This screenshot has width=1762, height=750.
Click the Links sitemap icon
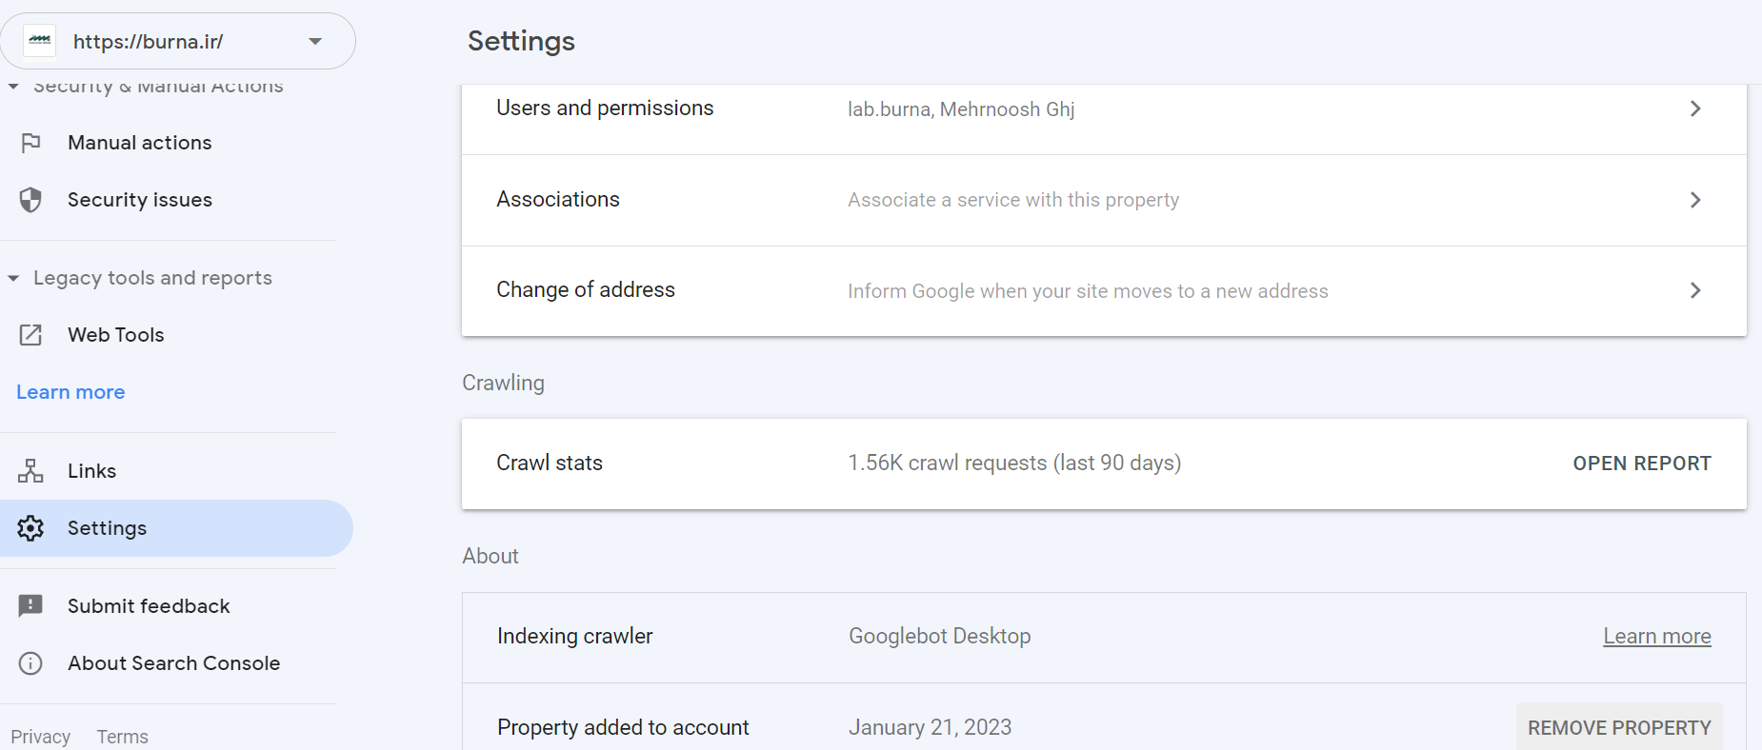tap(30, 471)
